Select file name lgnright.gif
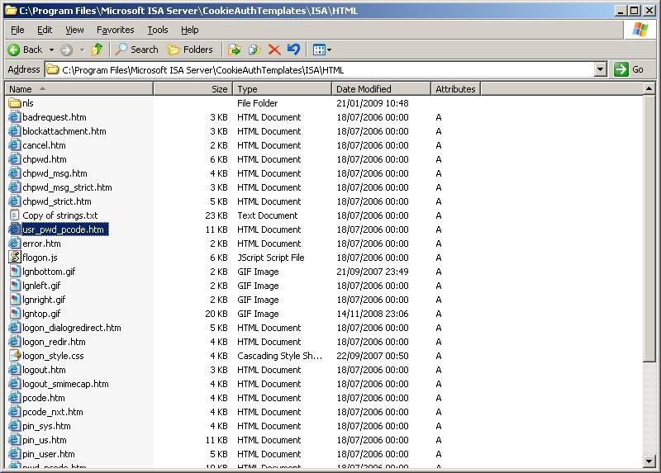 [x=44, y=300]
